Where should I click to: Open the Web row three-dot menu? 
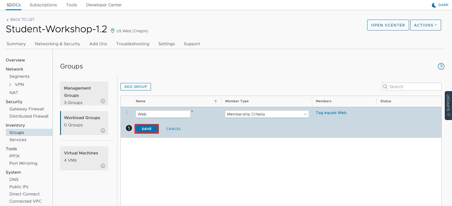tap(127, 113)
